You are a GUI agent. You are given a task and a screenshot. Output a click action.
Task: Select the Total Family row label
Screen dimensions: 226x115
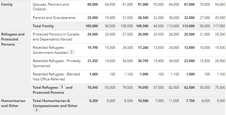click(x=43, y=26)
